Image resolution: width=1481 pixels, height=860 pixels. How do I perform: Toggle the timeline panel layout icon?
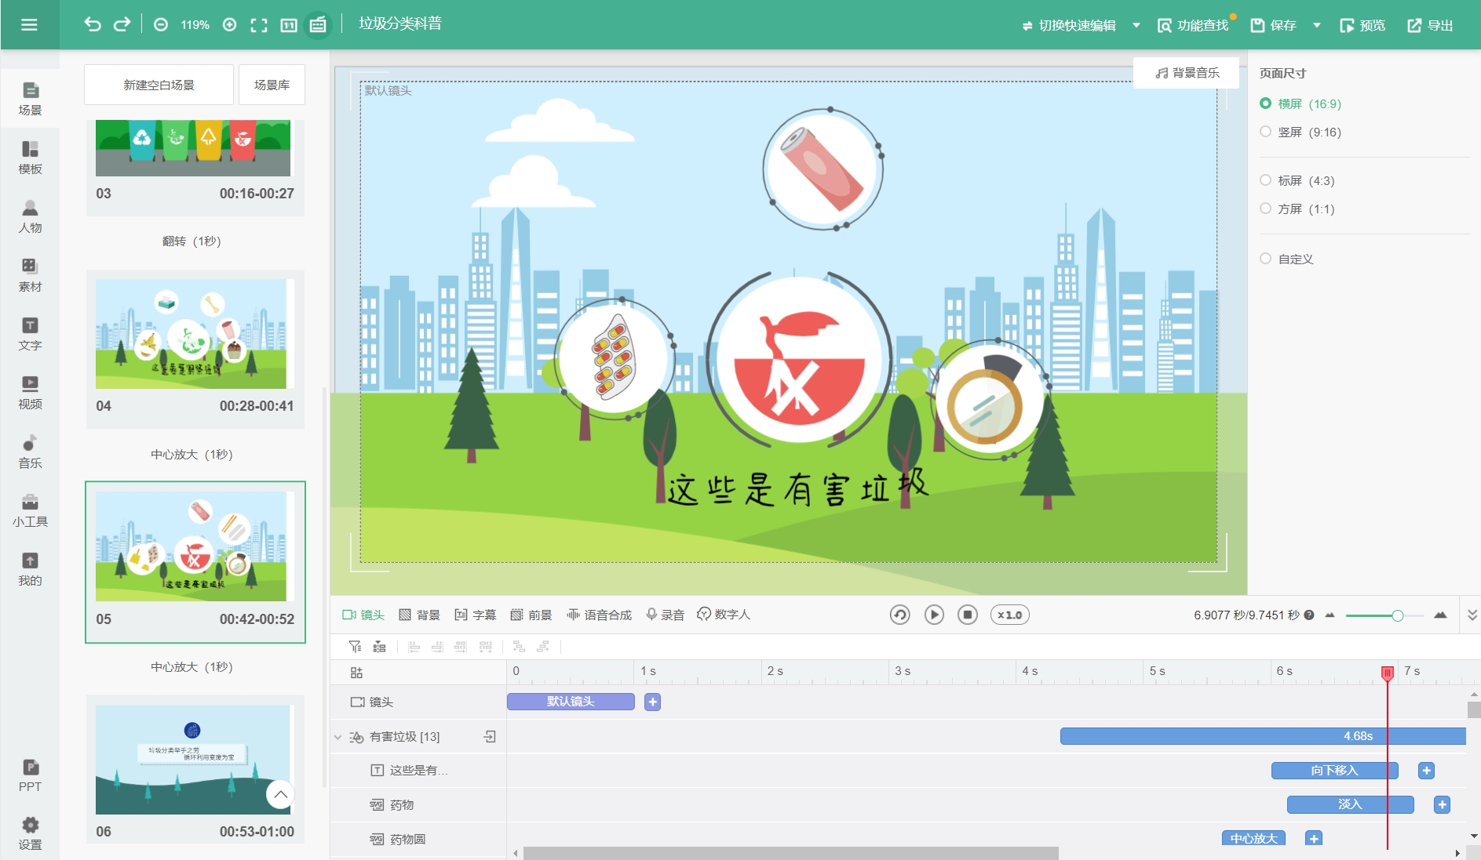tap(318, 25)
